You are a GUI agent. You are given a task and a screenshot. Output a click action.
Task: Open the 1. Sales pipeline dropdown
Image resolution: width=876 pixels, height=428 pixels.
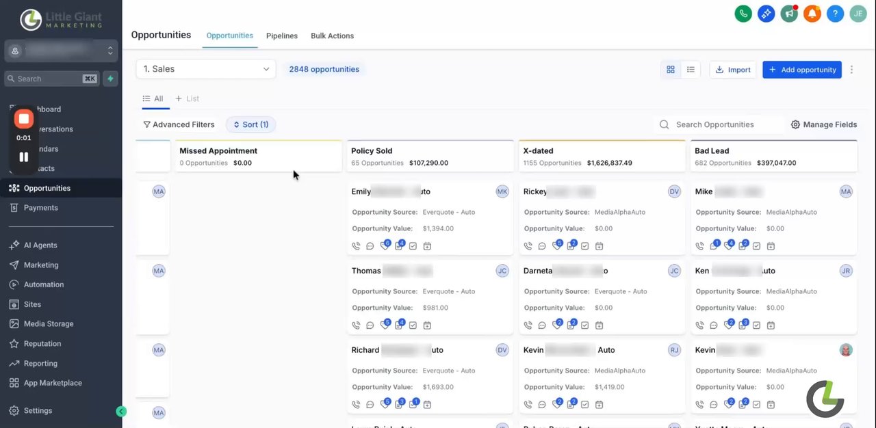pos(206,69)
